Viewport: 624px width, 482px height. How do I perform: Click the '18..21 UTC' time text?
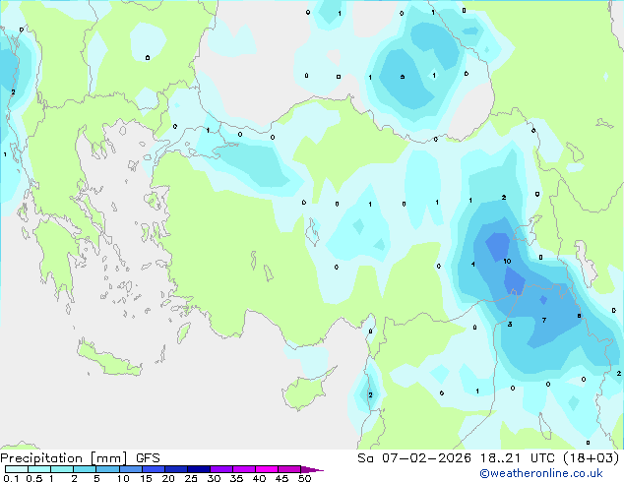[x=518, y=458]
